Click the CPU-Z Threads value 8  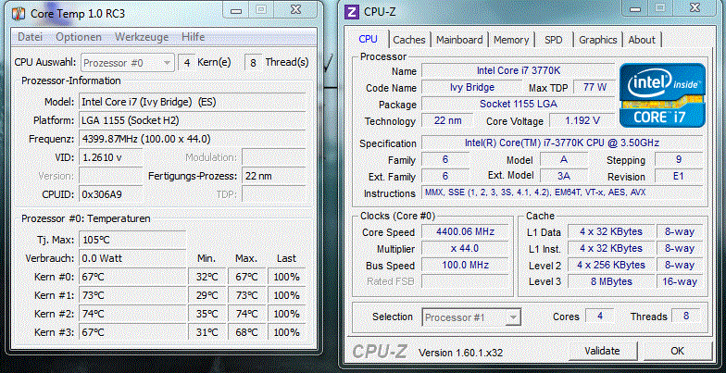(685, 317)
